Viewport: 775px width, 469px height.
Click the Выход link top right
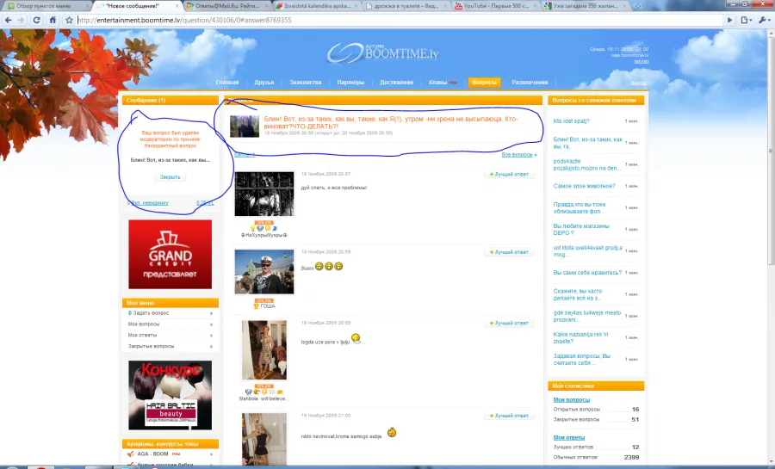coord(639,83)
